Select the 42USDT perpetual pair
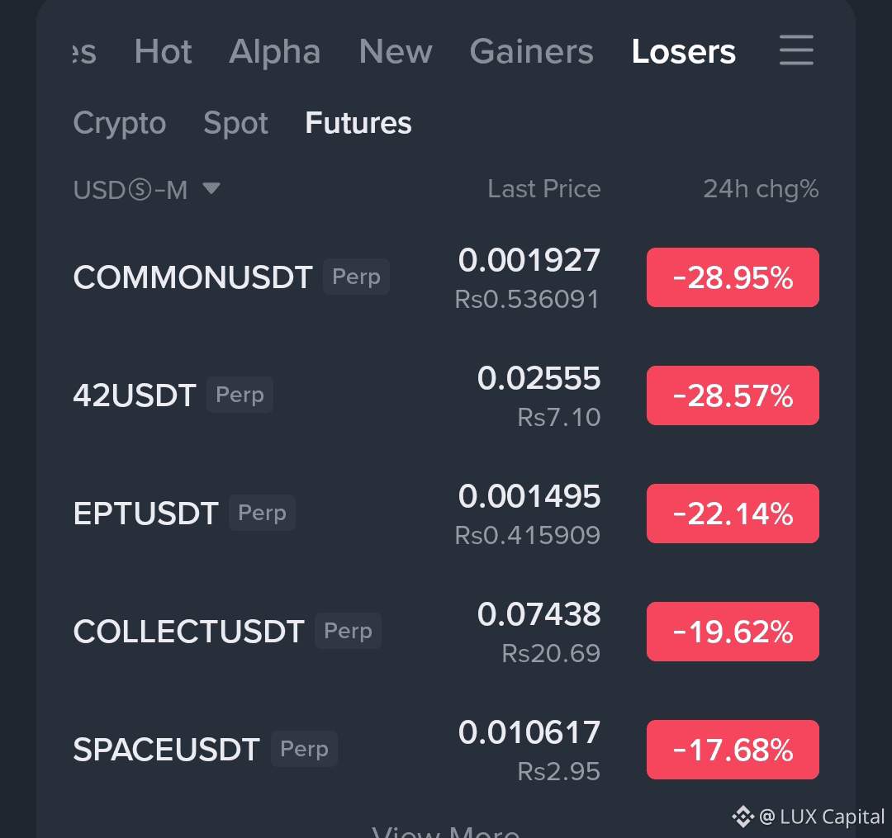 (135, 395)
